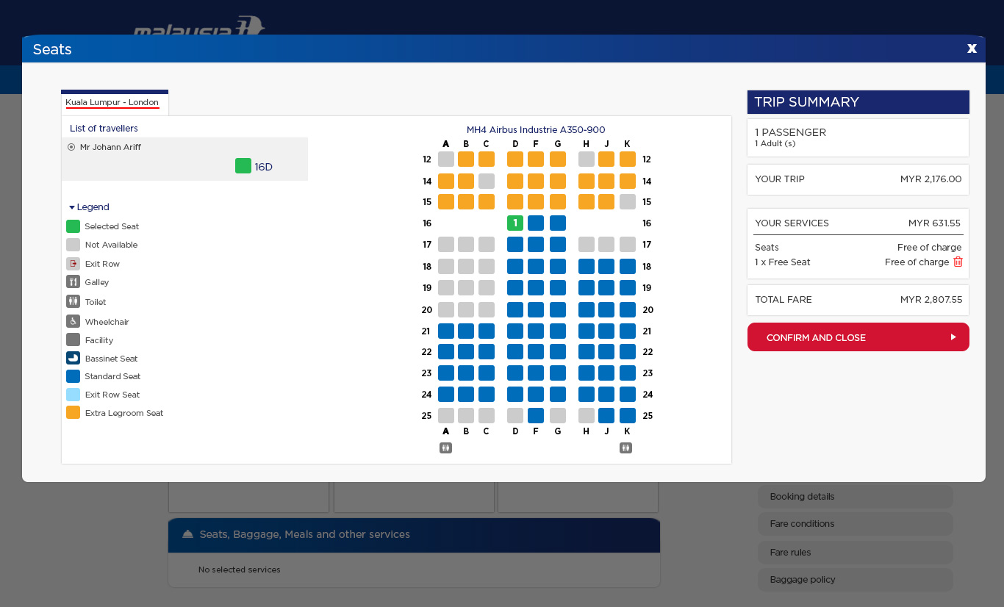The height and width of the screenshot is (607, 1004).
Task: Choose standard seat 16F
Action: (x=536, y=223)
